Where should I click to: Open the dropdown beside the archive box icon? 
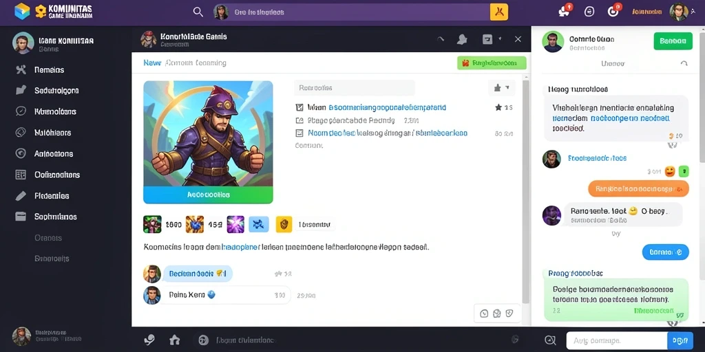[x=501, y=39]
